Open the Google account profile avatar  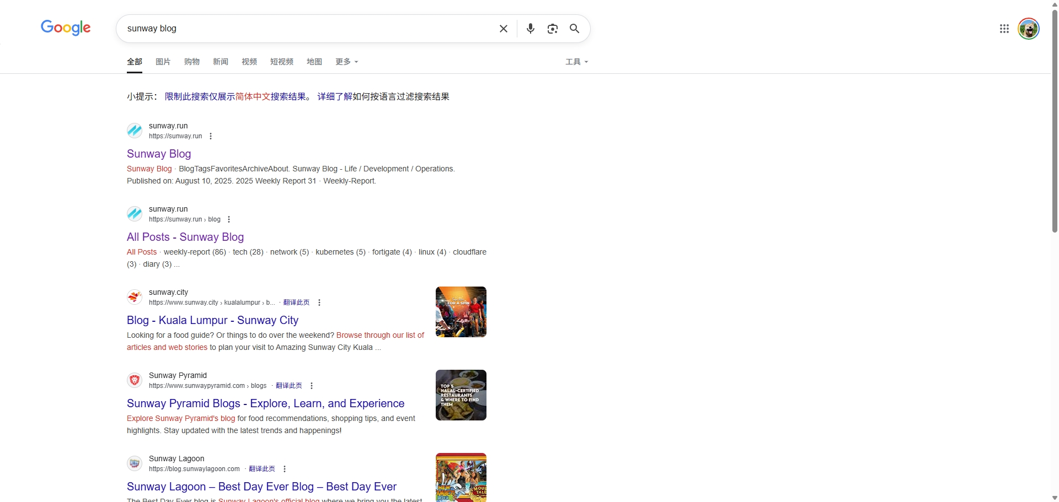click(1028, 29)
